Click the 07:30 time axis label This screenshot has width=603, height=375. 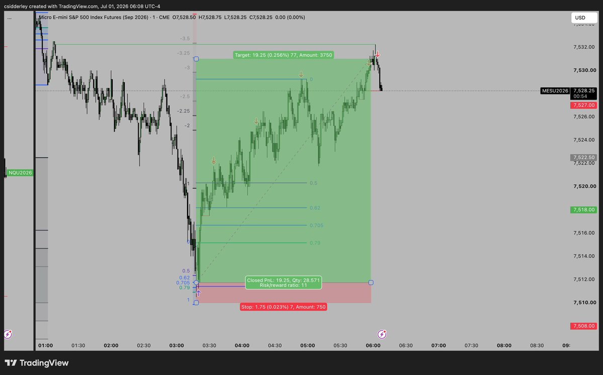point(471,345)
